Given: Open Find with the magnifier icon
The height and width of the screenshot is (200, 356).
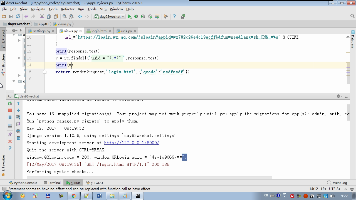Looking at the screenshot, I should point(65,17).
